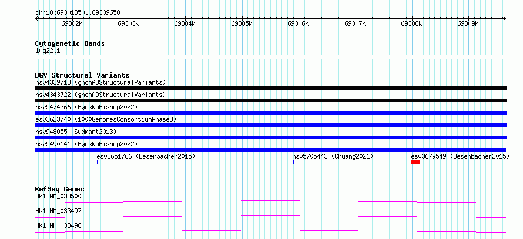Open variant nsv5474366 ByrskaBishop2022 label

pos(86,107)
